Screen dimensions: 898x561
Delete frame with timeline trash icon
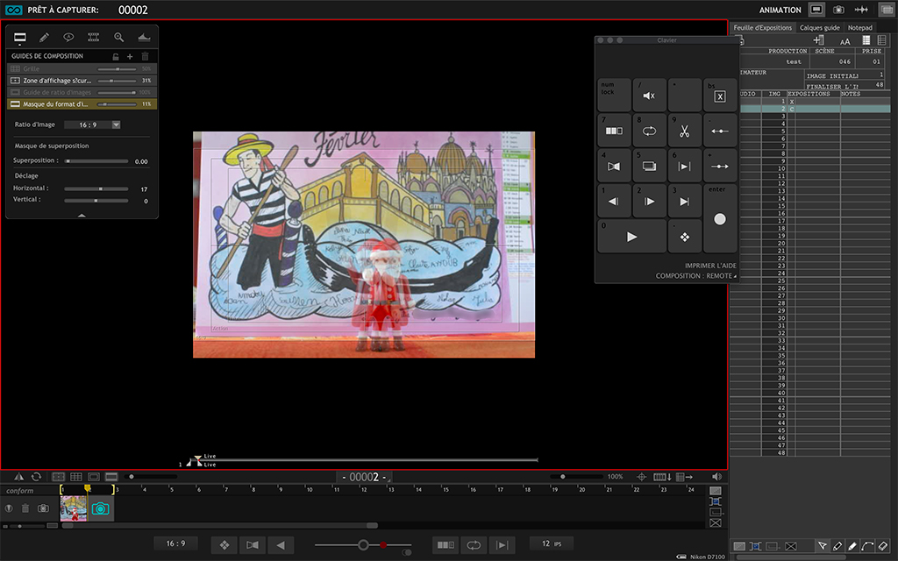25,508
